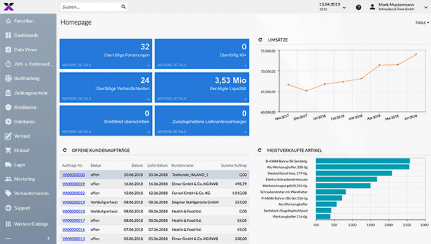The height and width of the screenshot is (244, 431).
Task: Open order link VA00000019
Action: click(x=73, y=202)
